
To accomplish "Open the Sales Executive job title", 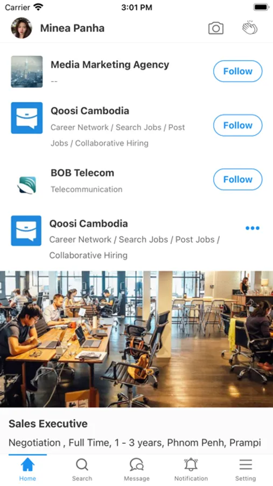I will tap(48, 424).
